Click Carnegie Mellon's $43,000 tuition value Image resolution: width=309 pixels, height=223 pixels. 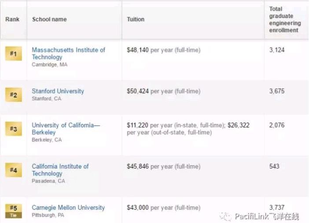click(138, 207)
